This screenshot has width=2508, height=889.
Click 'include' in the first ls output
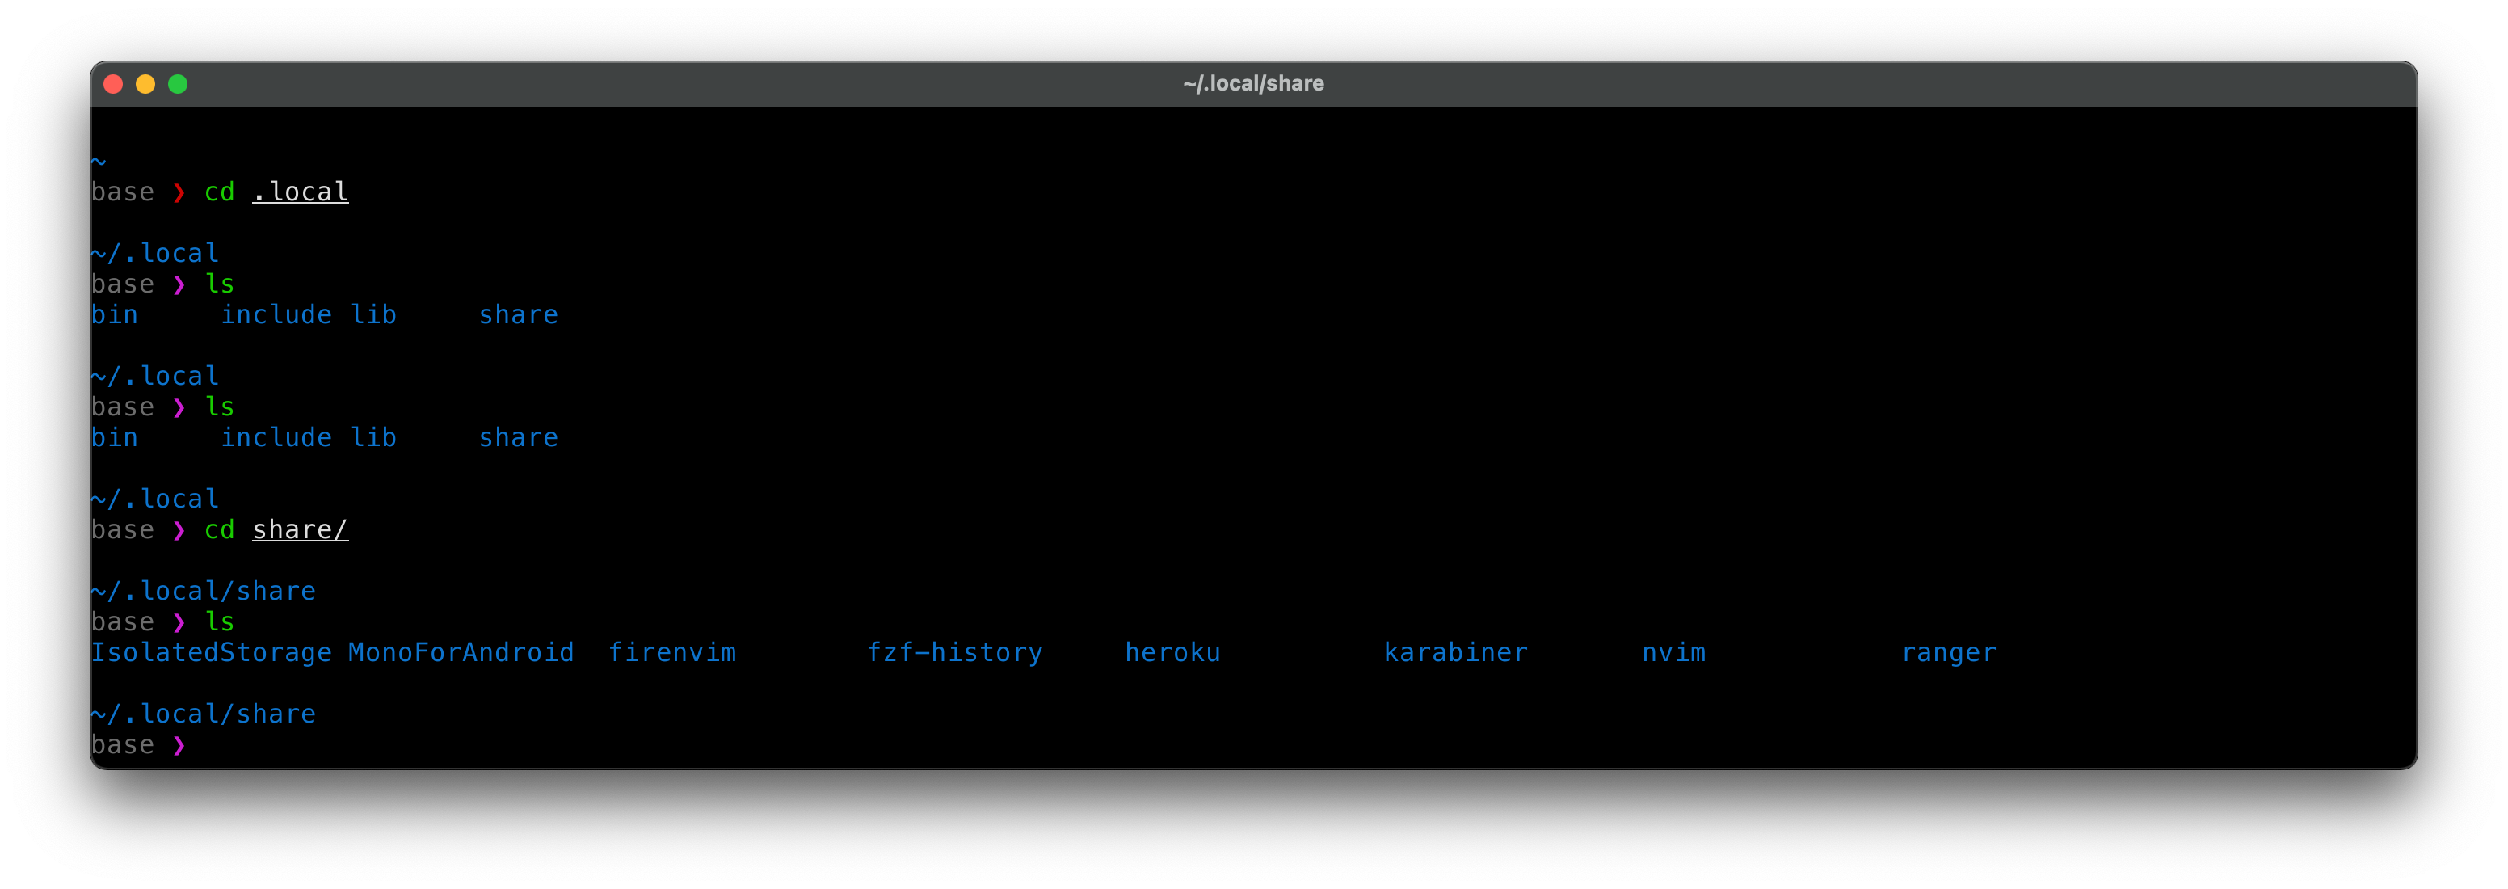pos(276,314)
